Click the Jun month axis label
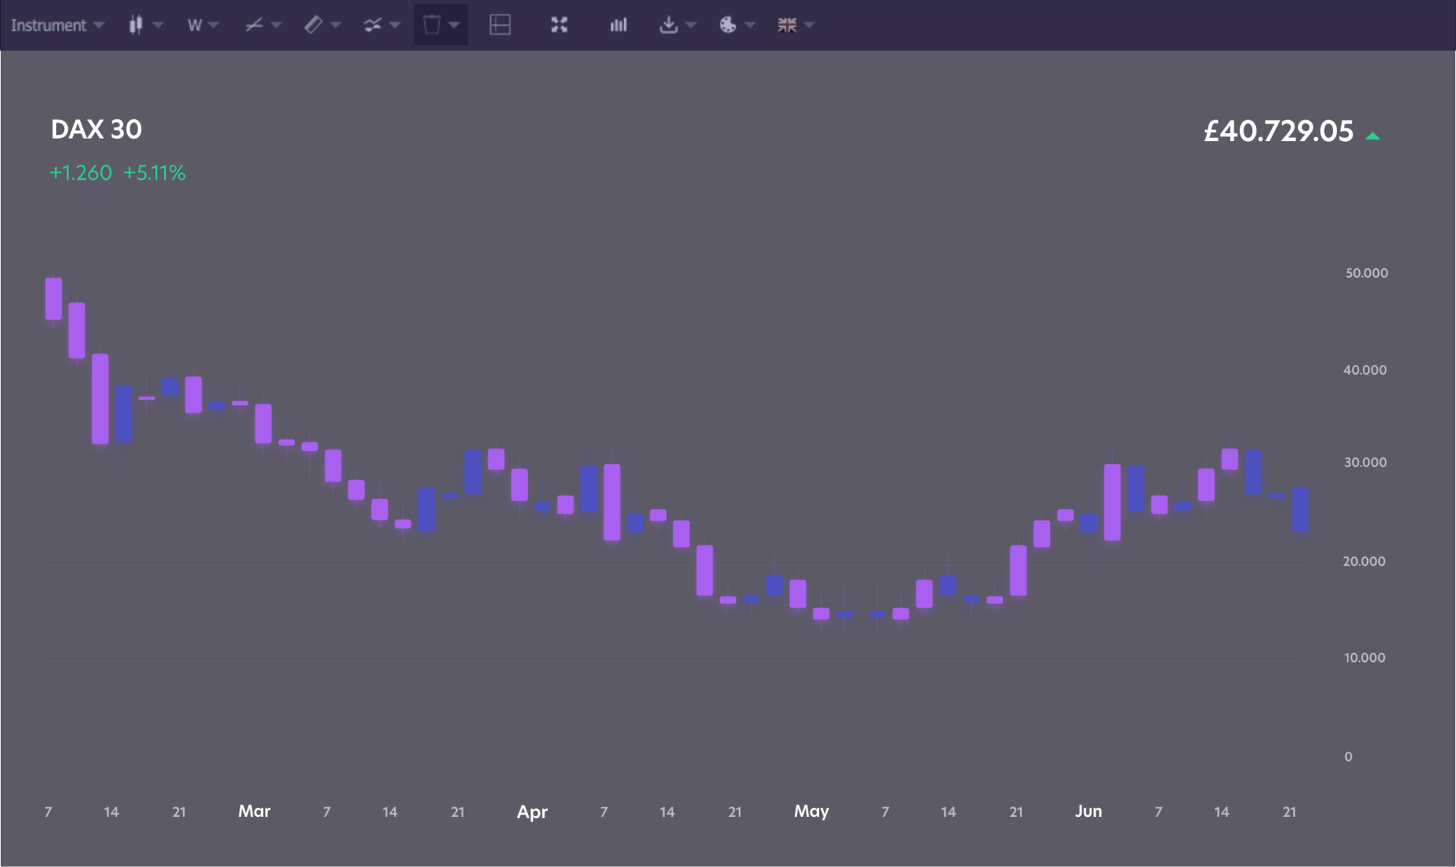 point(1088,811)
